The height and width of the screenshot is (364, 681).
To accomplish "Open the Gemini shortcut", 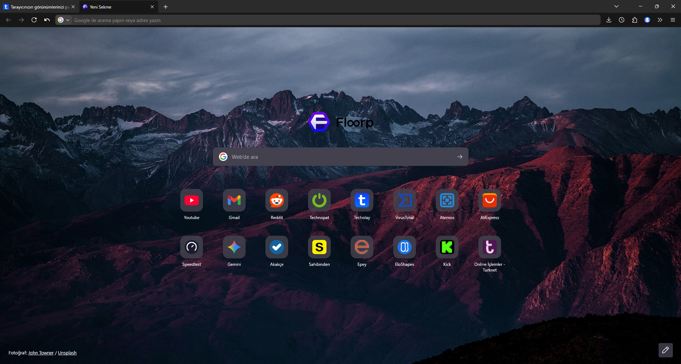I will coord(234,247).
